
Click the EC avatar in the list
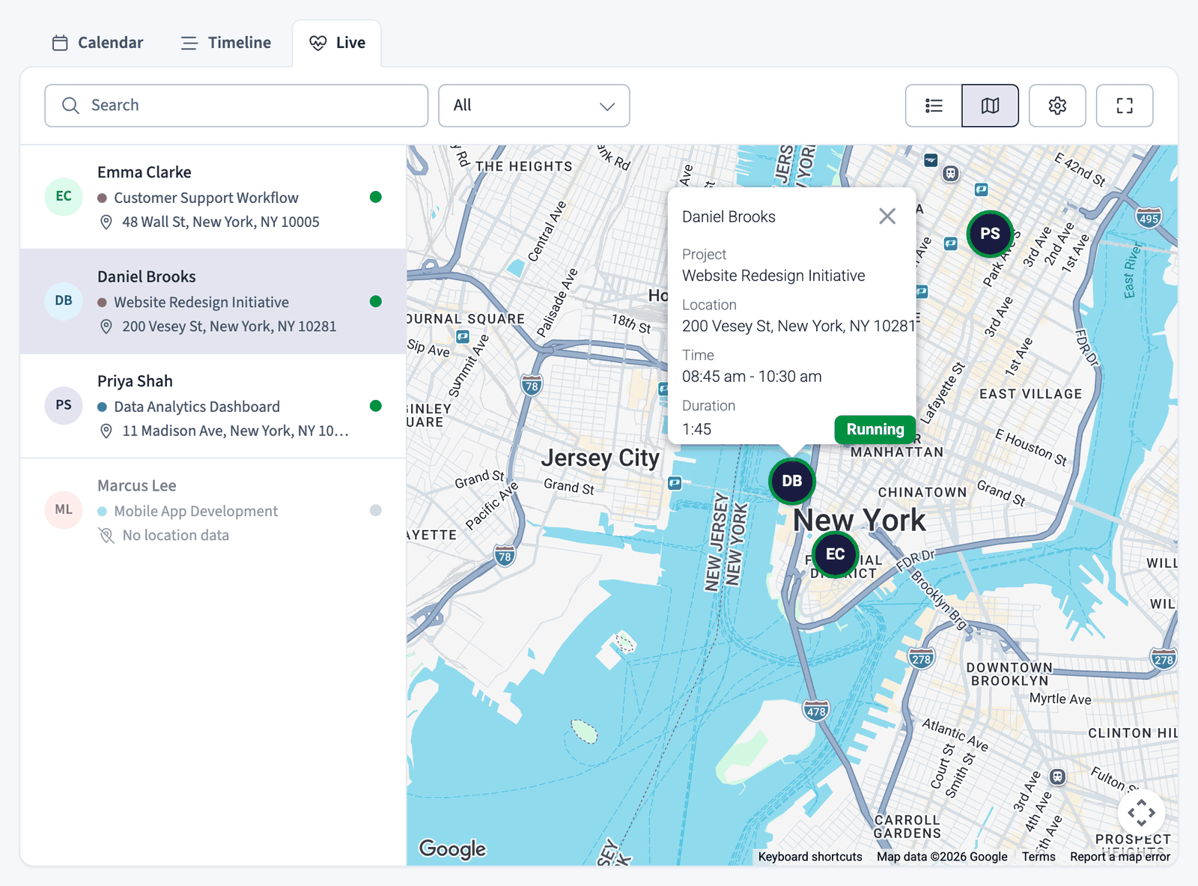coord(64,197)
